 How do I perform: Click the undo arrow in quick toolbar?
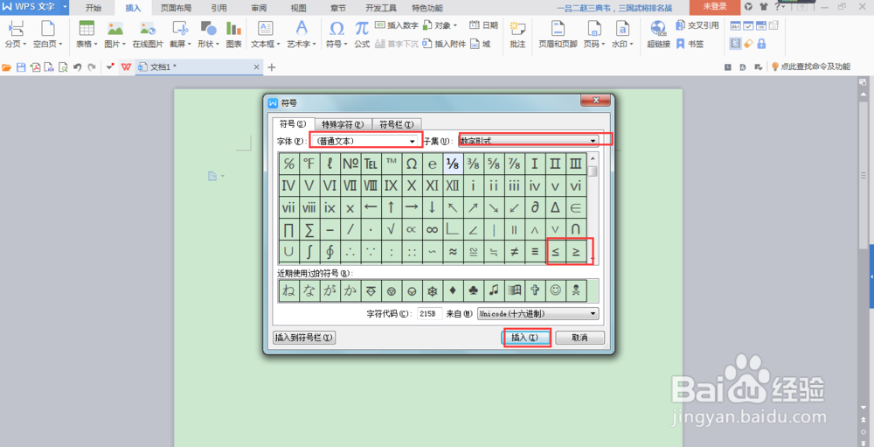[x=77, y=67]
